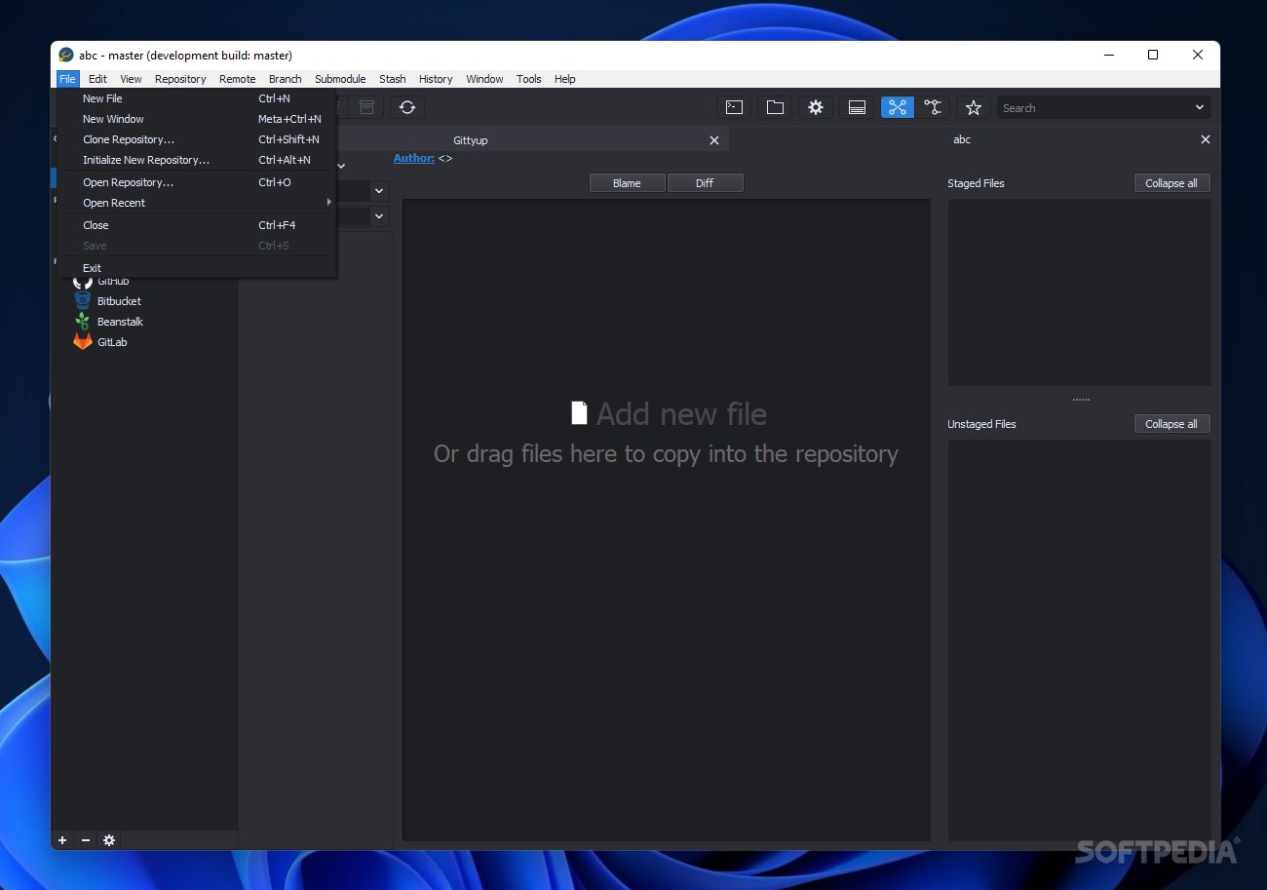Click the Staged Files heading
The height and width of the screenshot is (890, 1267).
976,183
